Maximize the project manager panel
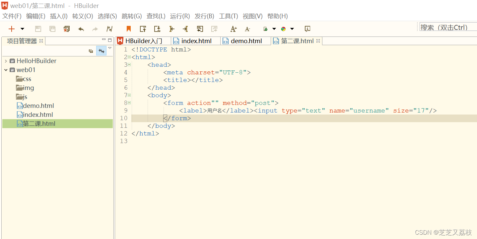The width and height of the screenshot is (477, 239). [110, 40]
